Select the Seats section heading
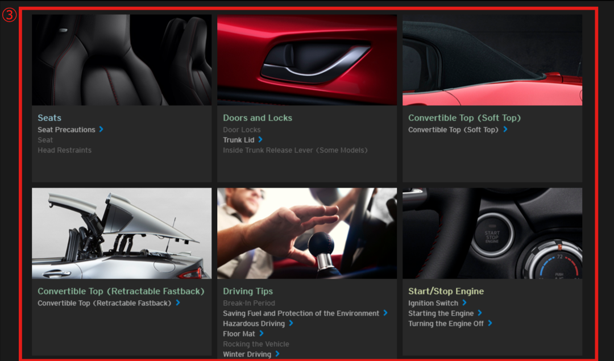Image resolution: width=614 pixels, height=361 pixels. tap(49, 118)
